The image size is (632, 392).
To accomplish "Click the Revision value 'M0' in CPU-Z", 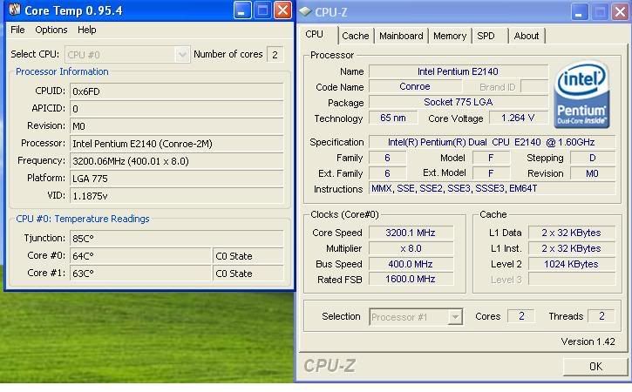I will [x=593, y=173].
